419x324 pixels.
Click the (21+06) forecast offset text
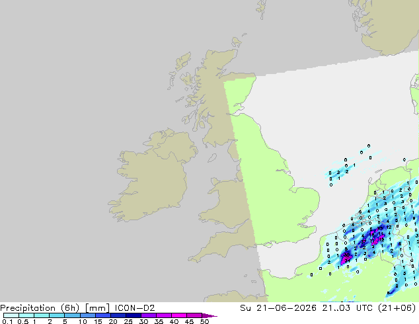click(397, 308)
